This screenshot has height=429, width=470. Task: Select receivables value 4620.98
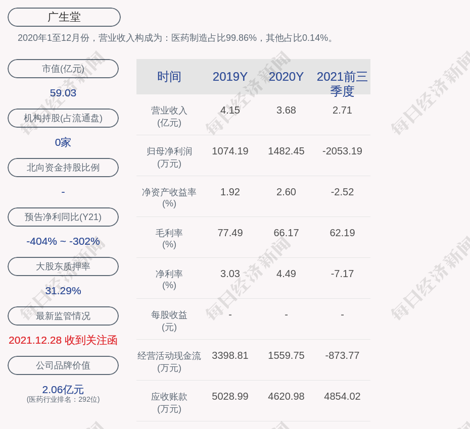[286, 396]
